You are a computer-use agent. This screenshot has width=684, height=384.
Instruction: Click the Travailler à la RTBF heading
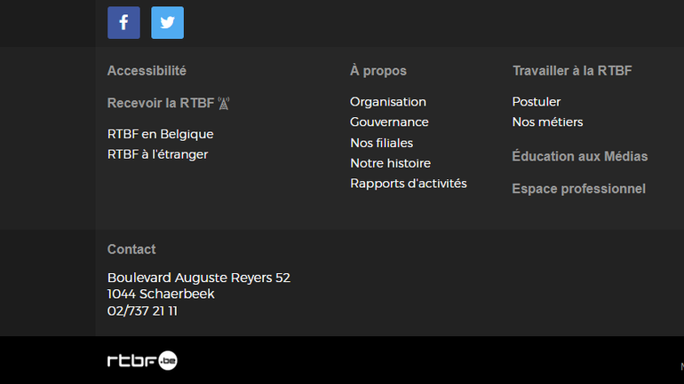coord(572,71)
